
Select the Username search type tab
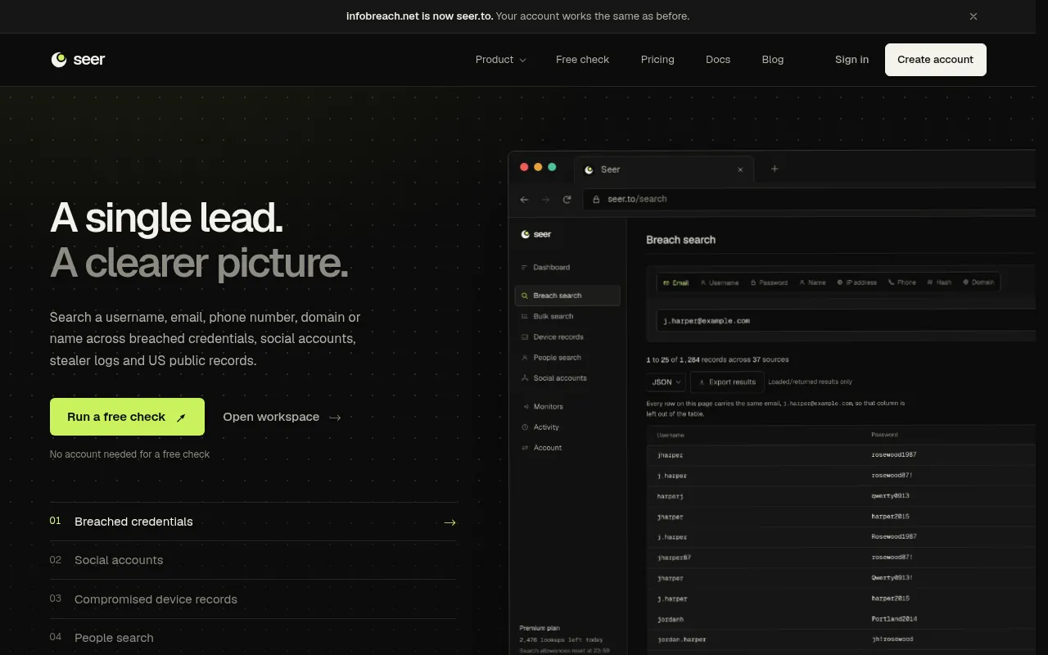(719, 282)
